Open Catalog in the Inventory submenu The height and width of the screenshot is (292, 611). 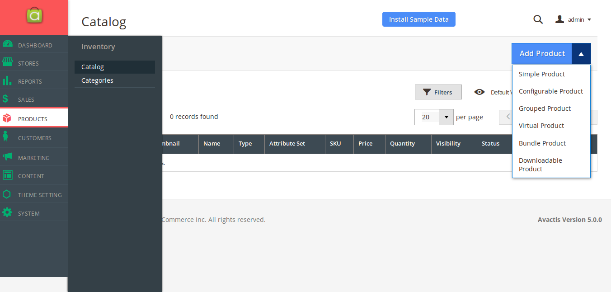click(x=115, y=67)
